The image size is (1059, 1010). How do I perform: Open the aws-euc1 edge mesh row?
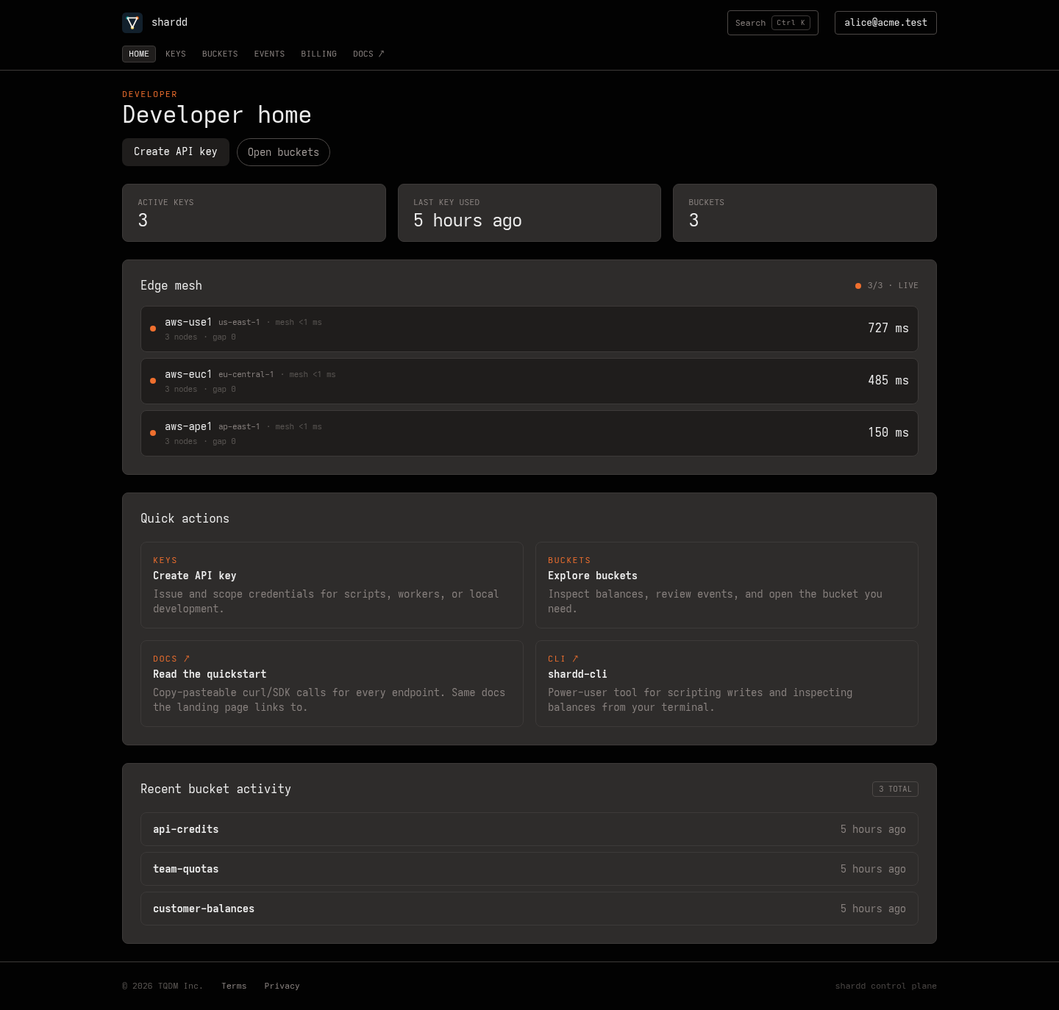click(529, 381)
